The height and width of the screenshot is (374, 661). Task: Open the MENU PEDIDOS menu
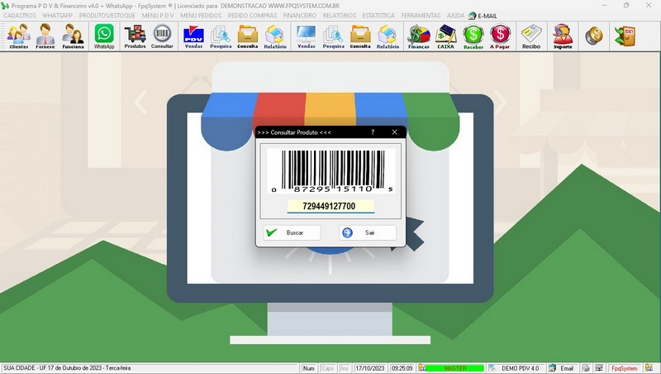point(201,16)
